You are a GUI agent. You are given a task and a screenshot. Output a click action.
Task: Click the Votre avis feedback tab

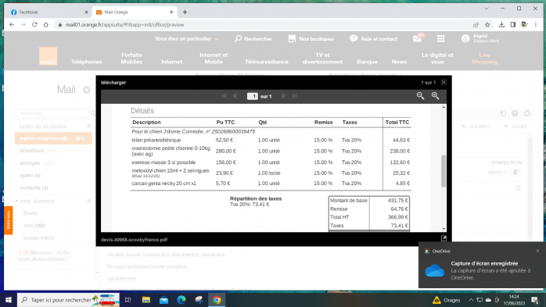point(9,220)
